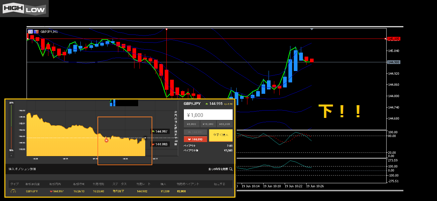Click the table icon beside GBPJPY,M1
437x201 pixels.
point(31,32)
